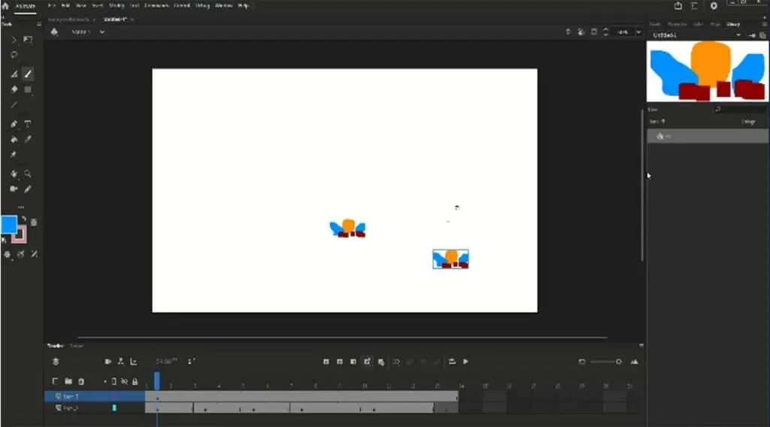
Task: Open the Window menu
Action: [223, 6]
